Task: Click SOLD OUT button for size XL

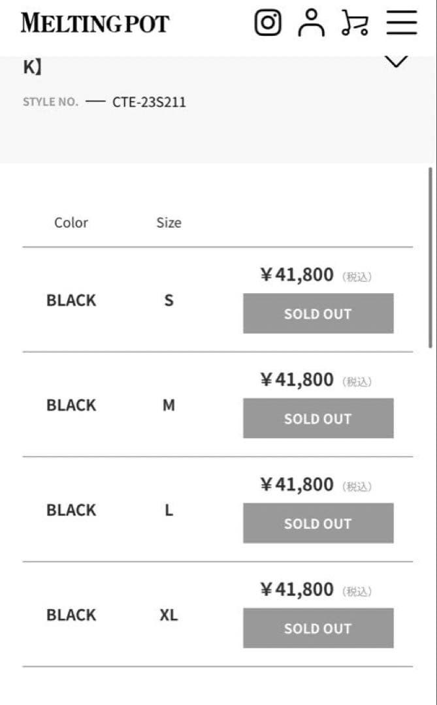Action: tap(318, 628)
